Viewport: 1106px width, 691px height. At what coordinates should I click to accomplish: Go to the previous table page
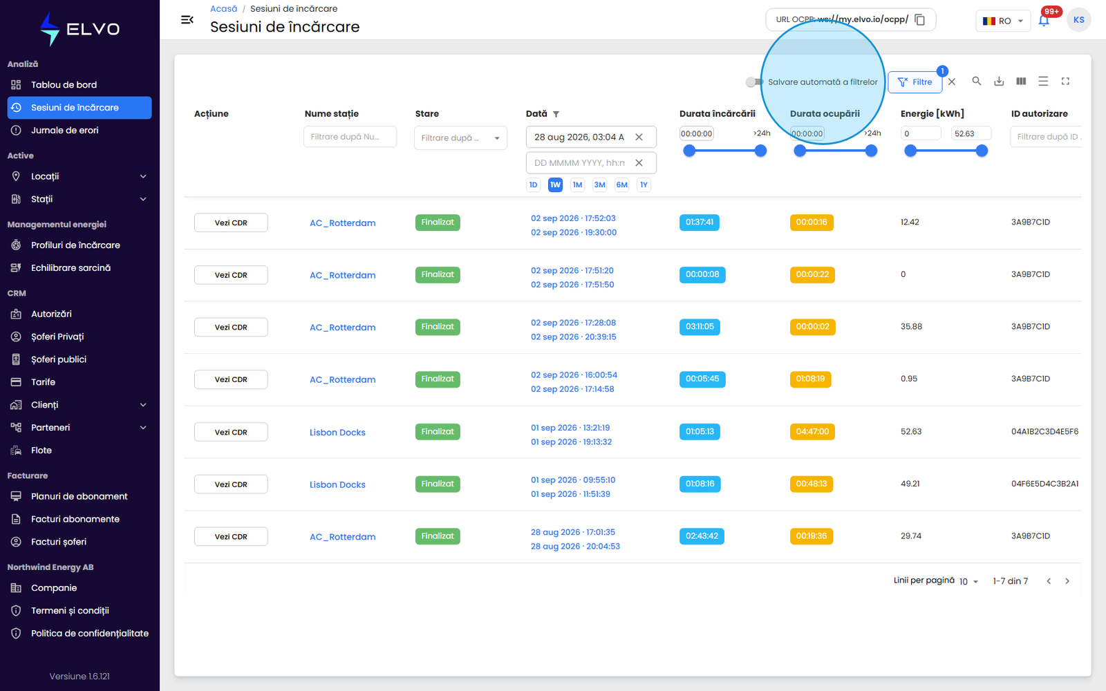coord(1049,581)
